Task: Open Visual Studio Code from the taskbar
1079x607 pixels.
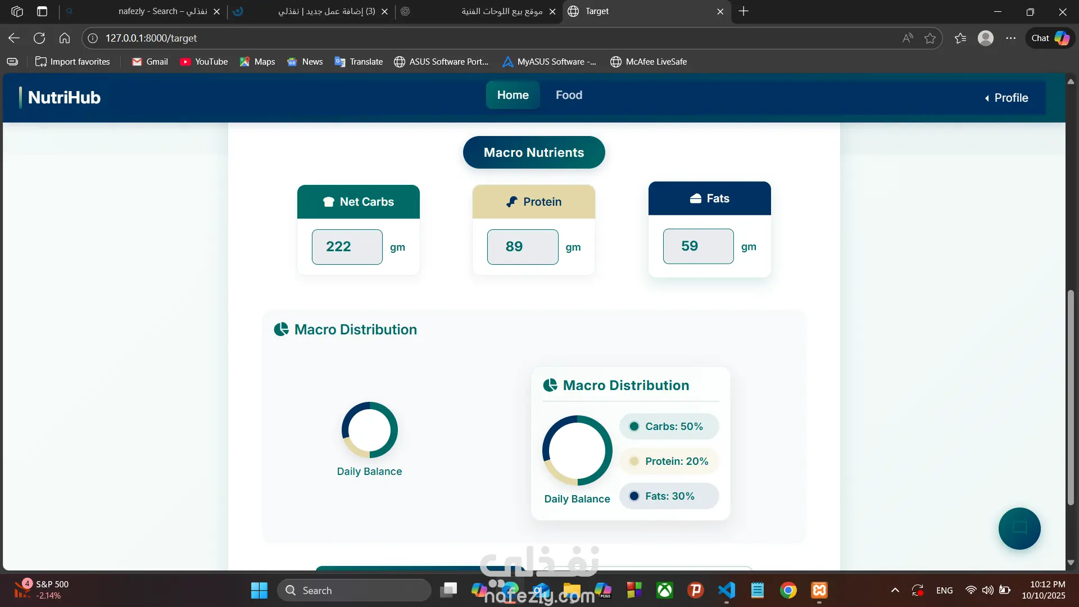Action: pos(727,590)
